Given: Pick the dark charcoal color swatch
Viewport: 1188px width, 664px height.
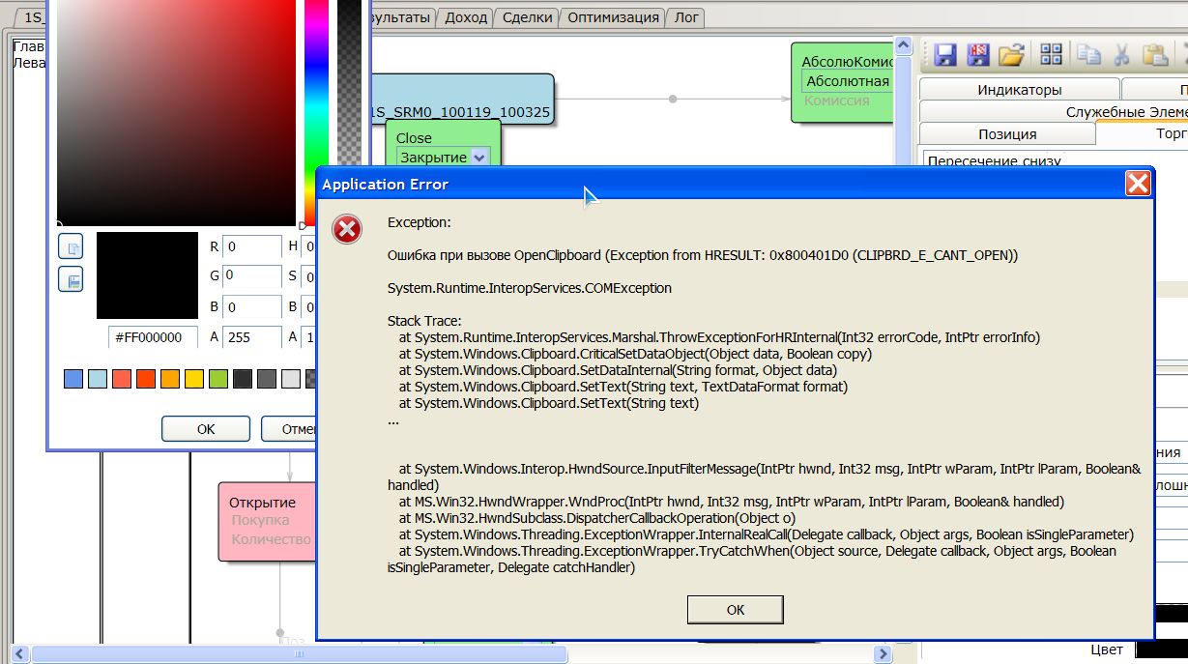Looking at the screenshot, I should pos(243,379).
